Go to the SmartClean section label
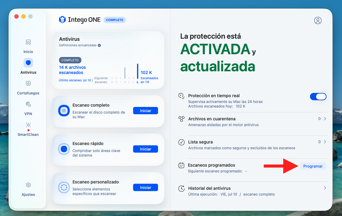 click(x=28, y=135)
